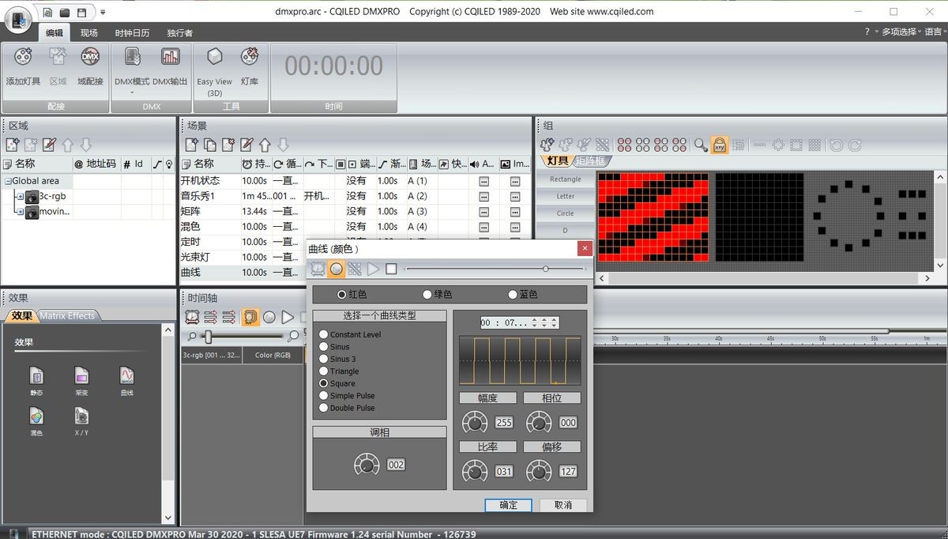The image size is (948, 539).
Task: Confirm the curve dialog with 确定
Action: click(508, 505)
